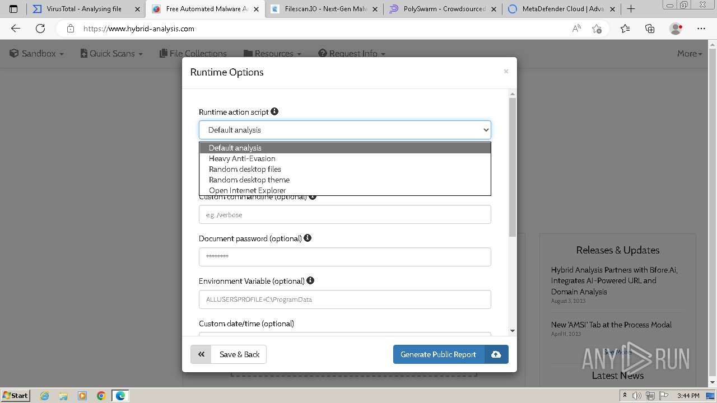Close the Runtime Options dialog
This screenshot has height=403, width=717.
coord(506,71)
